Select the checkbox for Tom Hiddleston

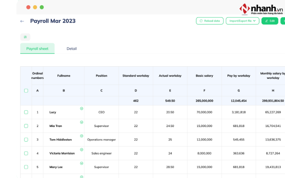click(x=26, y=140)
